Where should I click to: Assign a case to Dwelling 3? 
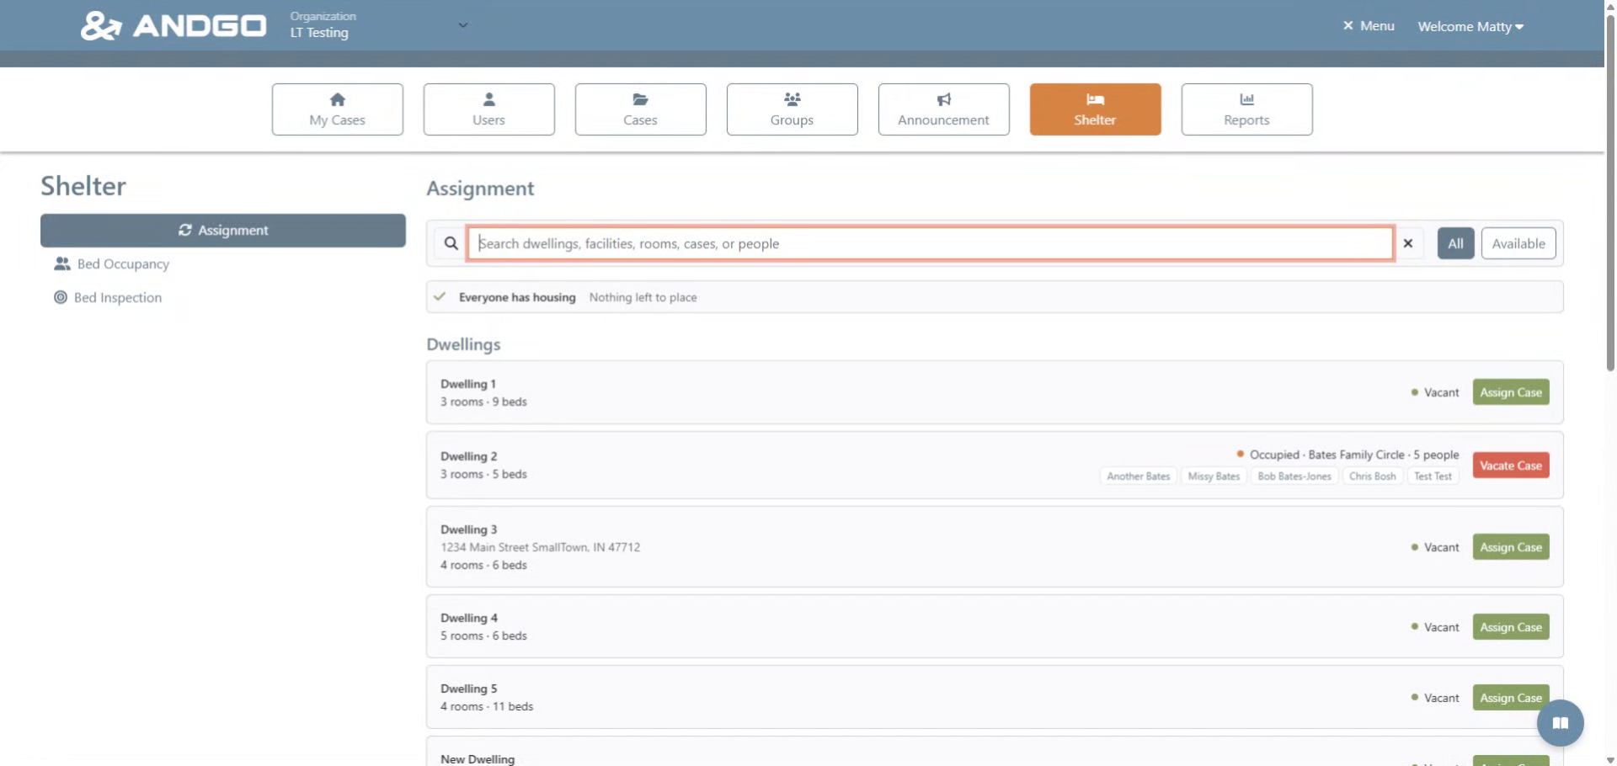point(1511,547)
